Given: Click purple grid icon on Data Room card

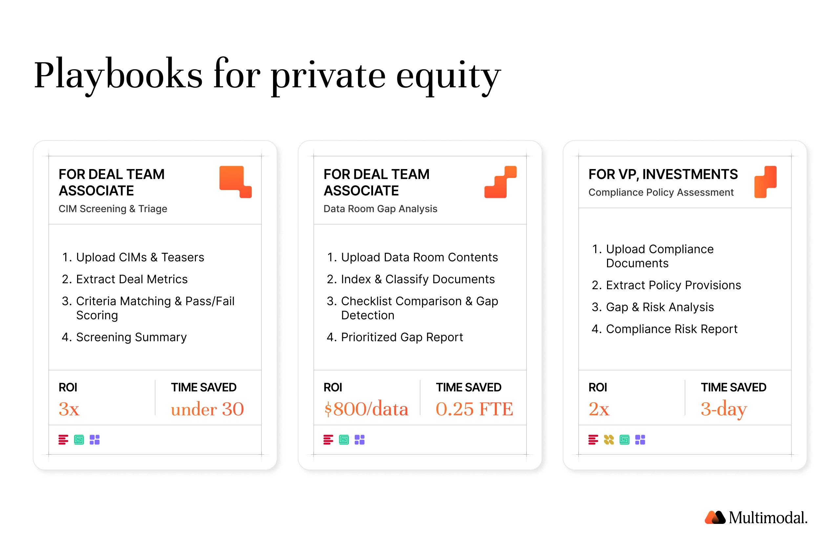Looking at the screenshot, I should [360, 440].
